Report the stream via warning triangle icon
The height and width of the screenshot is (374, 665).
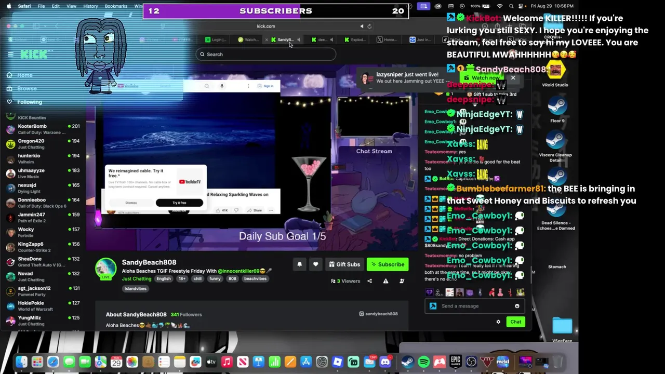tap(385, 281)
